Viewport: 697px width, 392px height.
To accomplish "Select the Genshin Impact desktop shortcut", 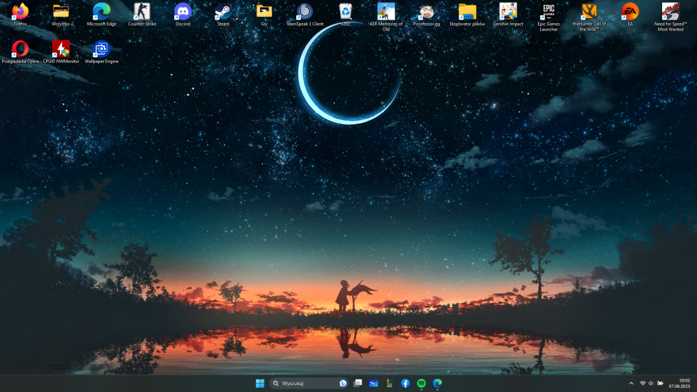I will pyautogui.click(x=508, y=15).
